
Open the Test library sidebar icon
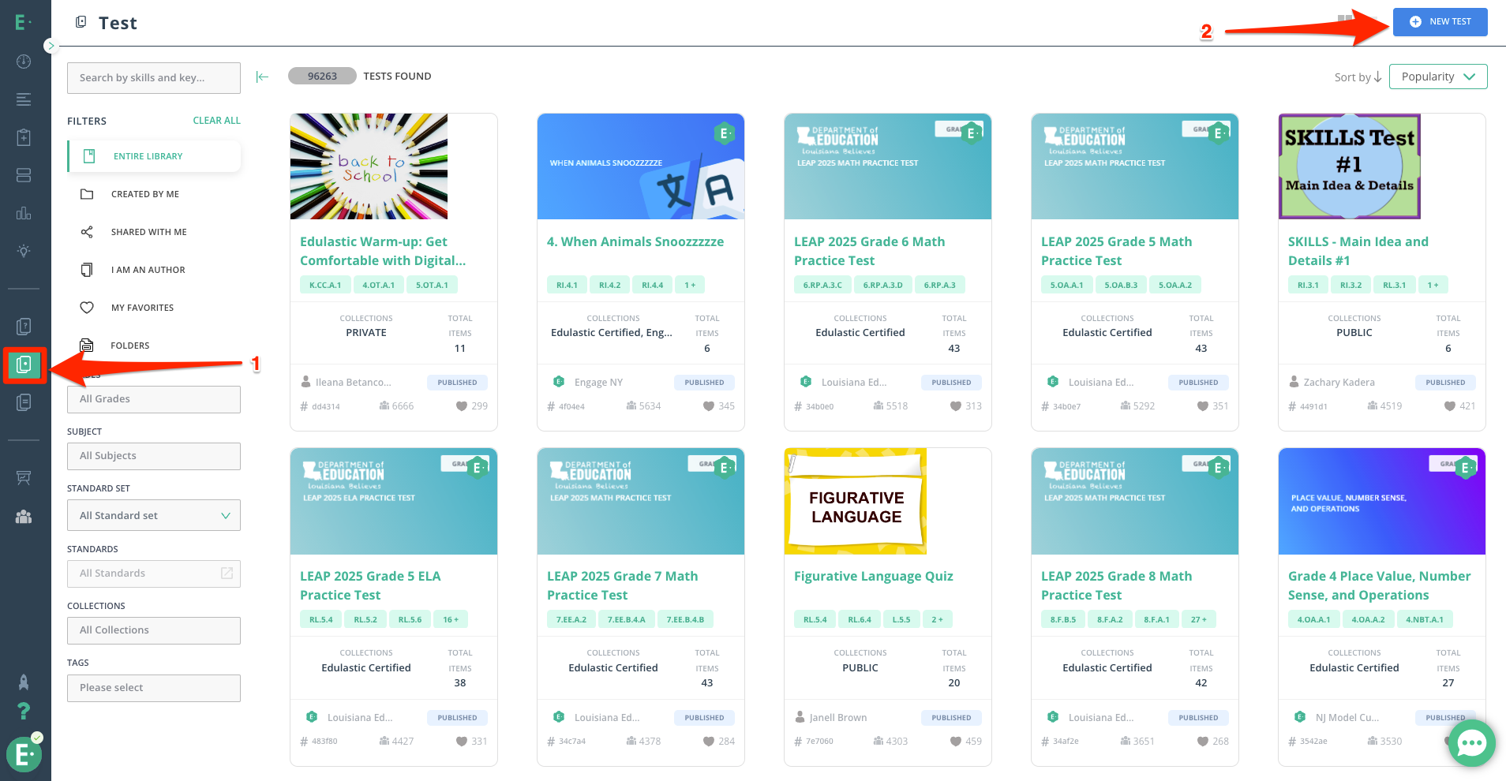click(24, 364)
